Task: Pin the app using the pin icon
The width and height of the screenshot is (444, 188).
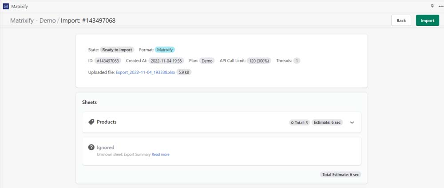Action: pos(432,6)
